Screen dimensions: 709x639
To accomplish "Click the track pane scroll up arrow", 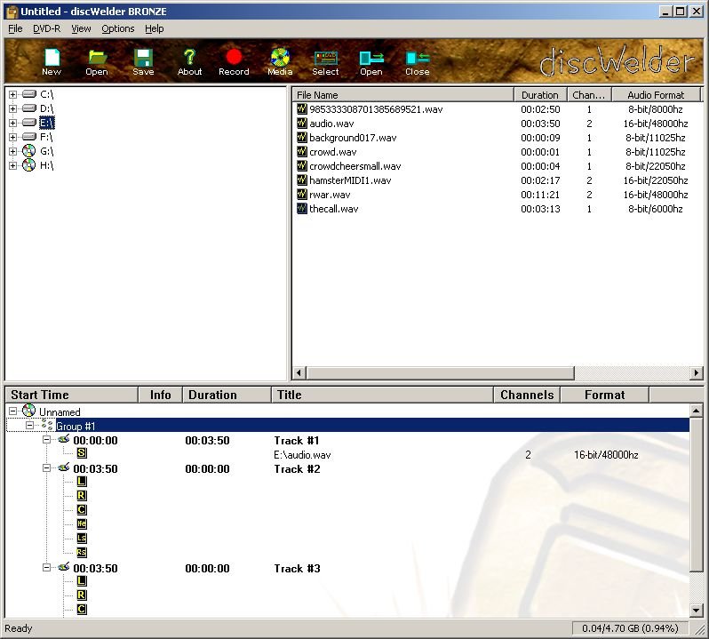I will (697, 411).
